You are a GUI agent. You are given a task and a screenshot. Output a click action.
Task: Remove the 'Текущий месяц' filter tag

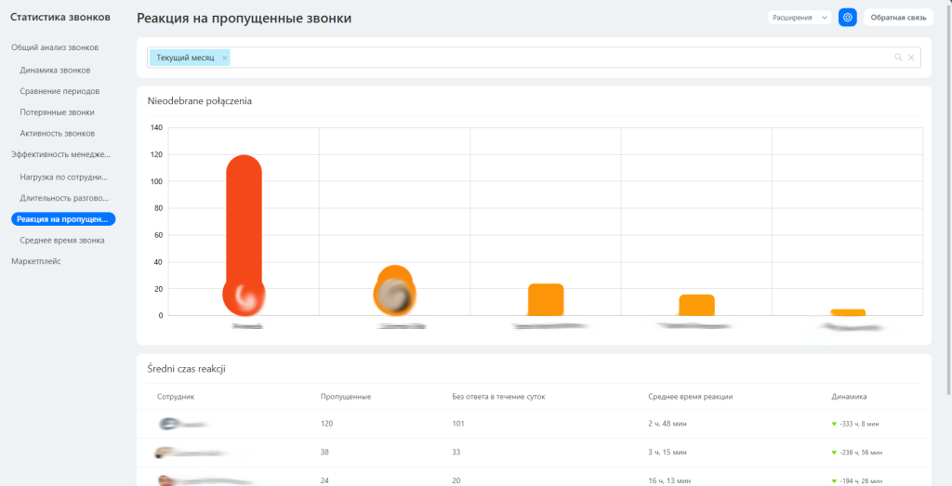225,58
